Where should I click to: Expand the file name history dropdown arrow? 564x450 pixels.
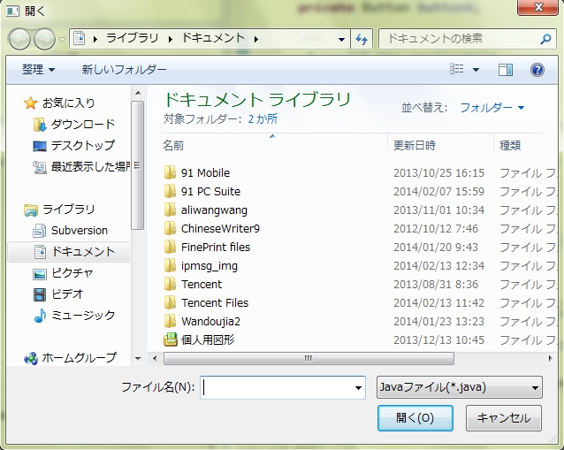[358, 387]
